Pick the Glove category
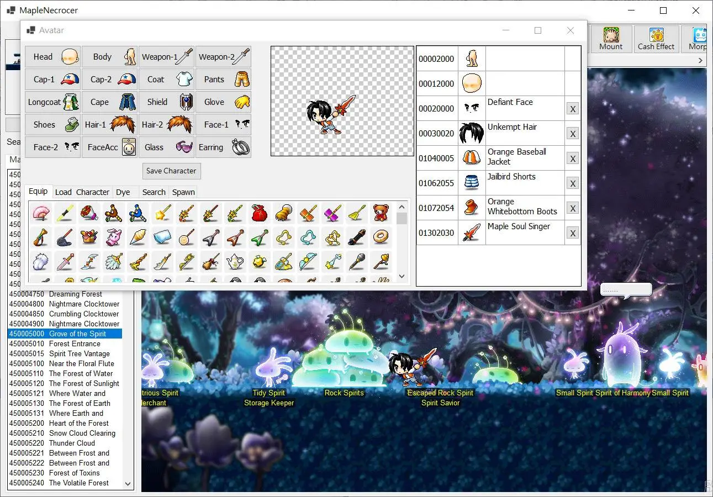 [x=224, y=102]
